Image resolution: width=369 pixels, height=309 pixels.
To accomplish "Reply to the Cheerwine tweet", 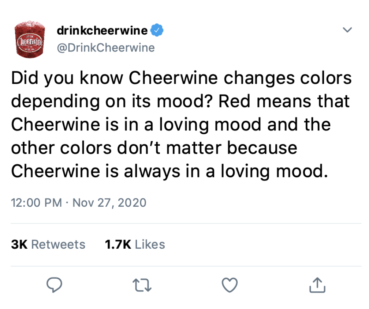I will (x=55, y=285).
